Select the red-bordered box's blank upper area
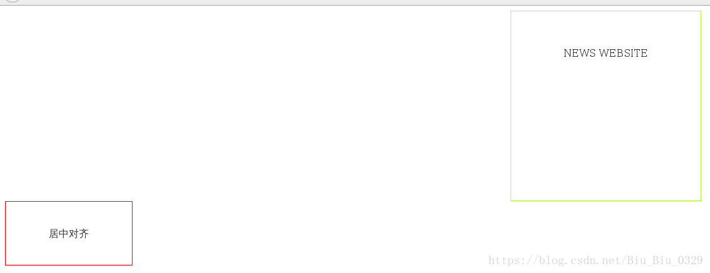 (69, 214)
